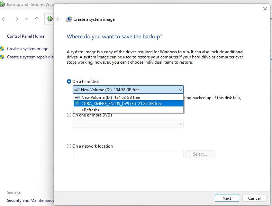
Task: Collapse the hard disk drive dropdown
Action: coord(180,90)
